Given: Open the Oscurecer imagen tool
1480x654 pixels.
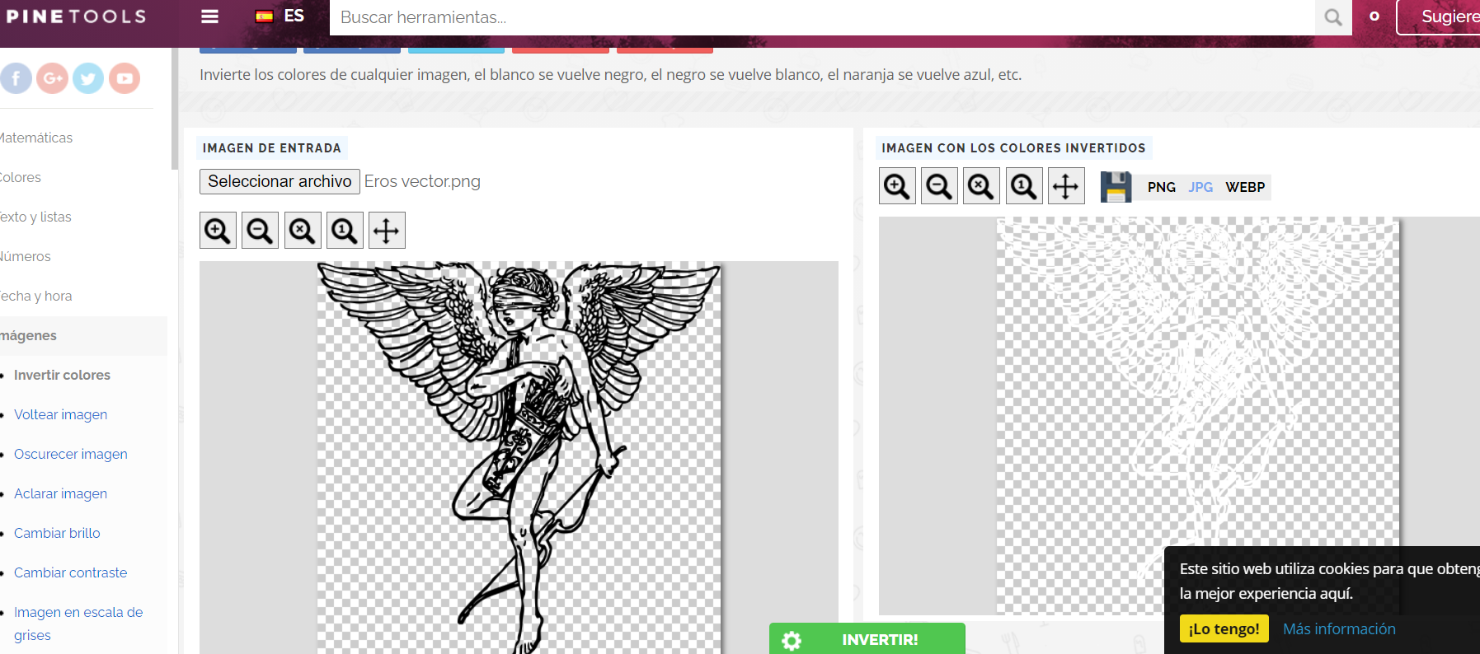Looking at the screenshot, I should tap(70, 454).
